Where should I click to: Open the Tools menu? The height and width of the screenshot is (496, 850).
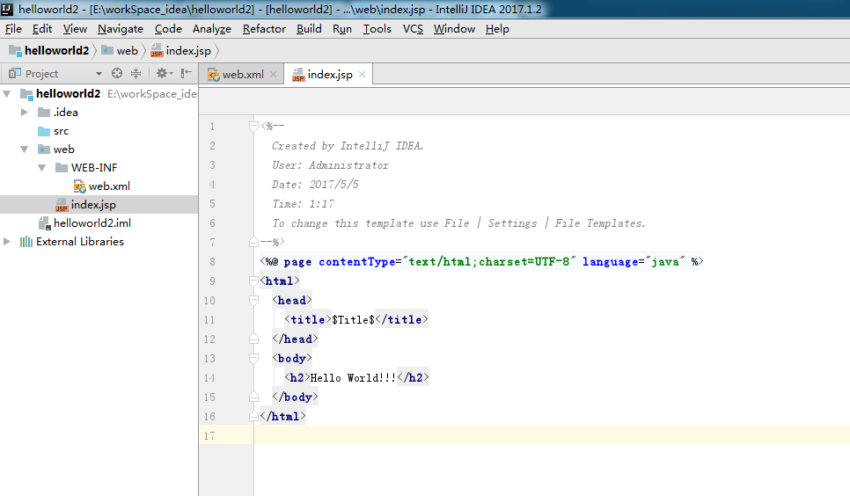377,29
